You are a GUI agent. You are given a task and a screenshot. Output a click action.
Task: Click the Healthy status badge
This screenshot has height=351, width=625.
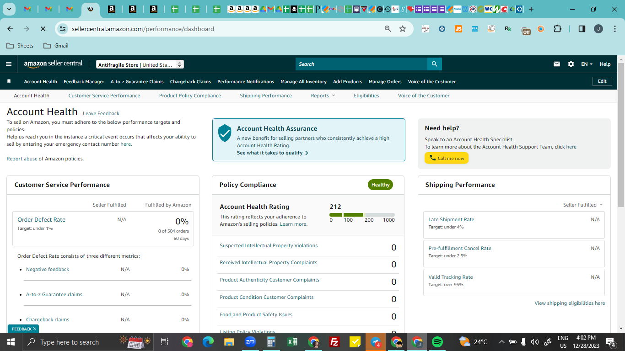[x=380, y=185]
